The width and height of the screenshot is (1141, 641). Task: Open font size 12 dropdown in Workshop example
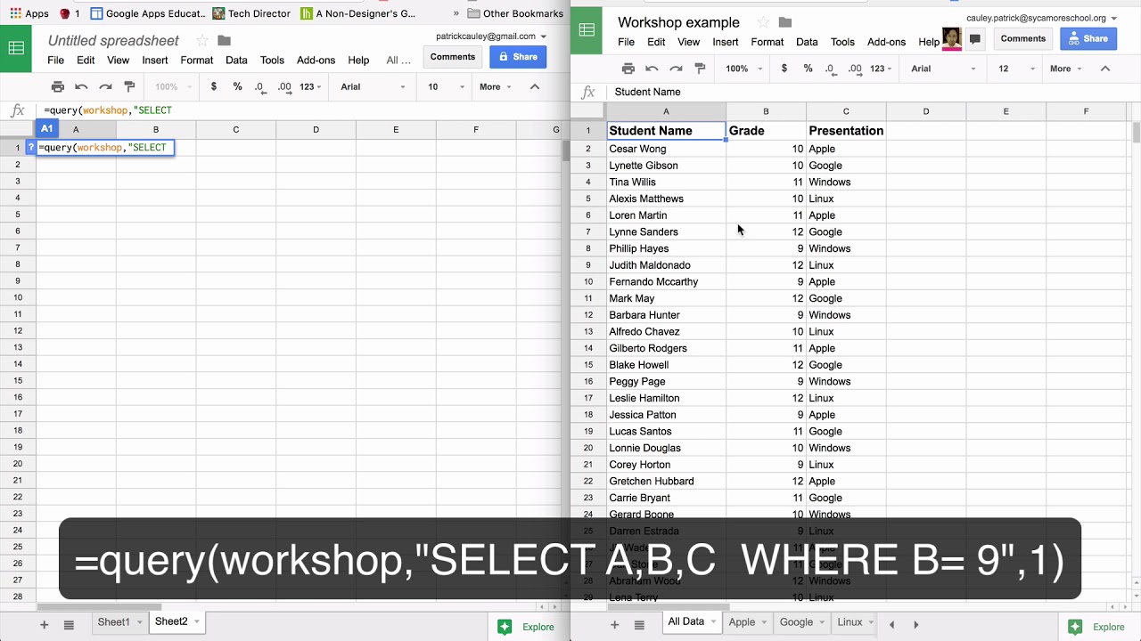1016,69
